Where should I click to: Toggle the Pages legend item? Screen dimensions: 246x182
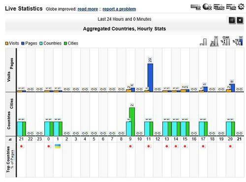[29, 43]
